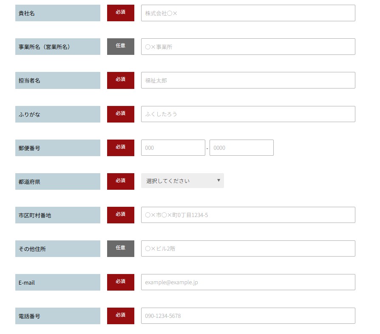Select the ふりがな furigana text field
This screenshot has height=334, width=380.
[x=248, y=114]
